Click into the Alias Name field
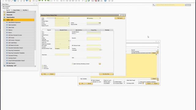 pyautogui.click(x=62, y=55)
